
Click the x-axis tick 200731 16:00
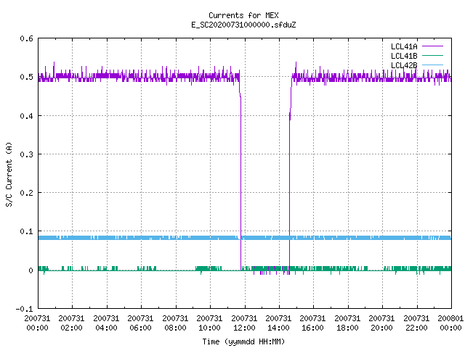(x=313, y=323)
